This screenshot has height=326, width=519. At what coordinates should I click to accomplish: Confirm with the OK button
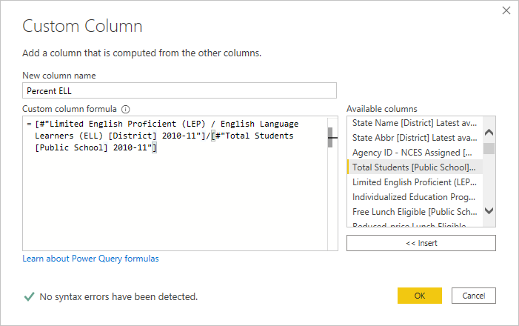click(419, 296)
